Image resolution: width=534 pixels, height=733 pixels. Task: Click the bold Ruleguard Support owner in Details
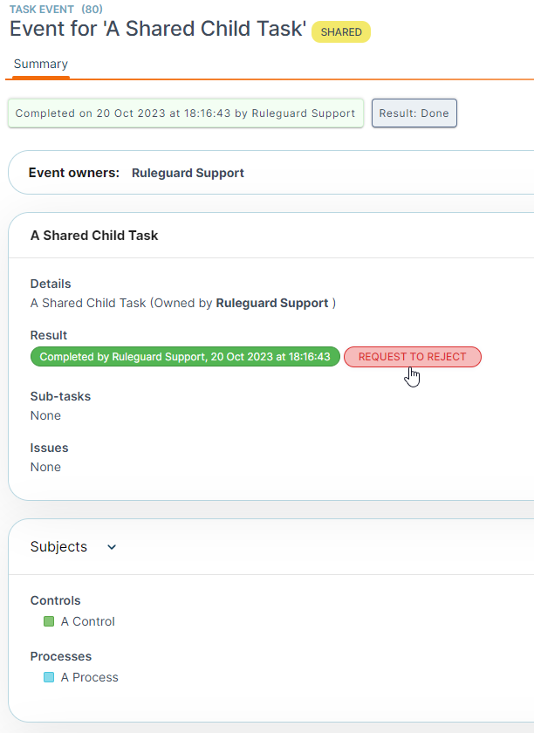point(272,303)
